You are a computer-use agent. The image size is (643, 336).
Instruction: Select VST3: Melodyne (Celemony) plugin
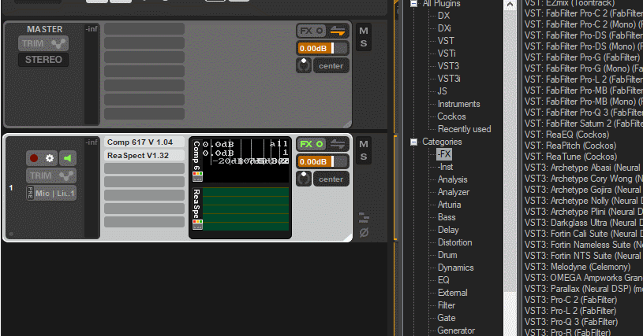[578, 267]
